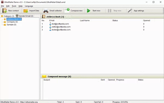
Task: Click the person icon for tester@softpedia.com
Action: tap(50, 30)
